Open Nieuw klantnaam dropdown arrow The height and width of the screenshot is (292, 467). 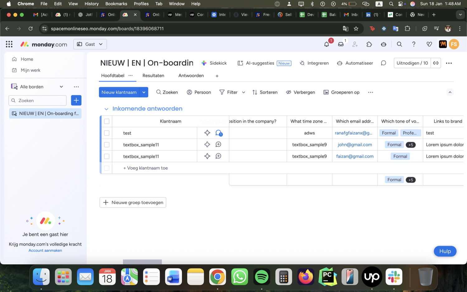point(144,92)
